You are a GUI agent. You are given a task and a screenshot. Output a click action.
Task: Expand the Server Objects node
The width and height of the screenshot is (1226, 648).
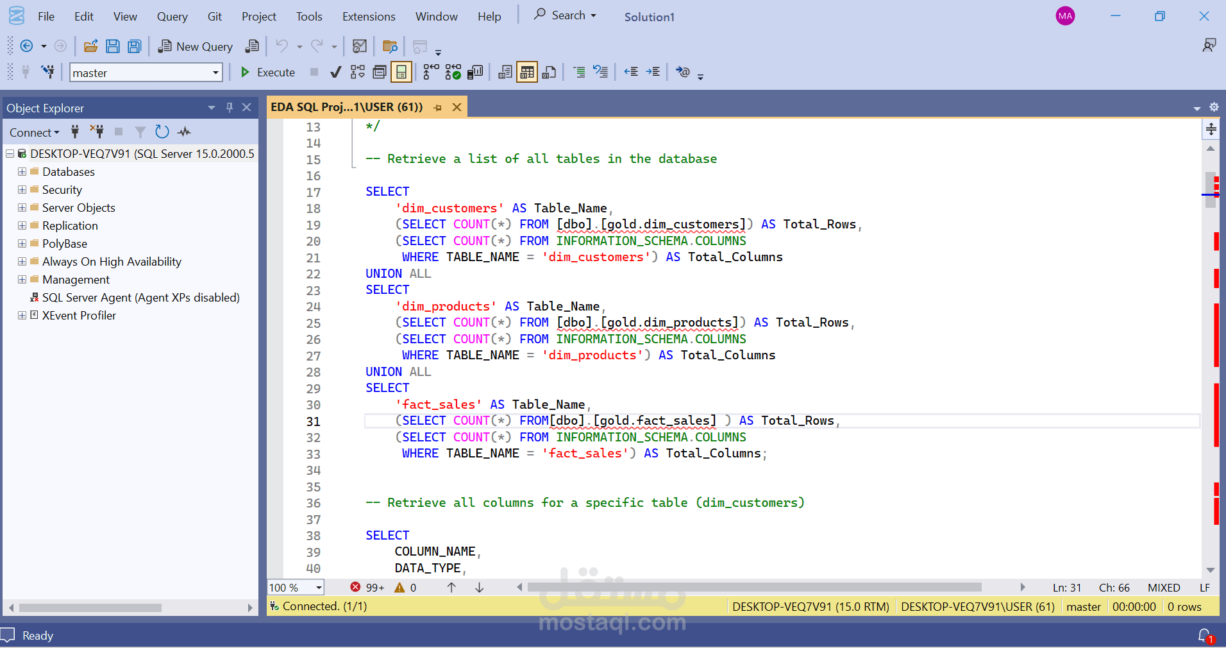pyautogui.click(x=22, y=207)
